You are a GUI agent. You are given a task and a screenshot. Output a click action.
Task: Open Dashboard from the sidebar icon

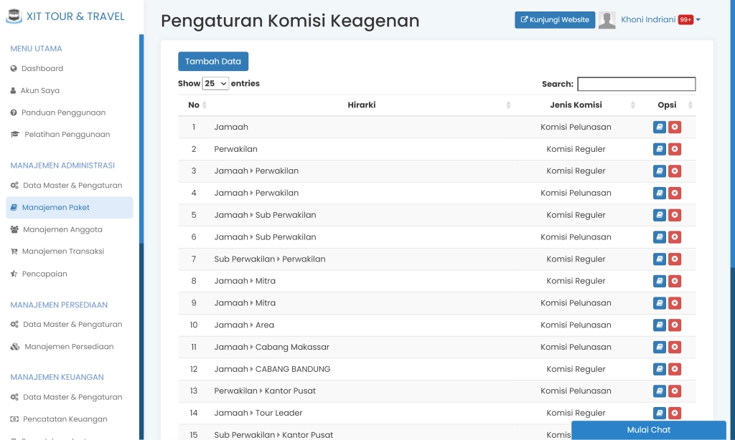click(x=14, y=69)
